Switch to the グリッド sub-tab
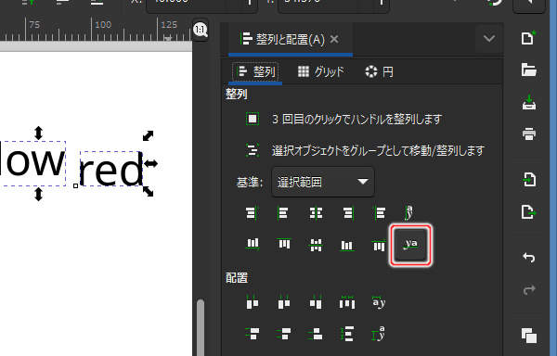The height and width of the screenshot is (356, 557). point(321,72)
